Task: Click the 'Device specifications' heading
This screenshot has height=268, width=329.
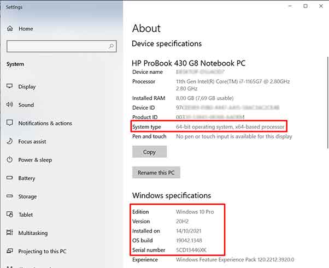Action: [167, 44]
